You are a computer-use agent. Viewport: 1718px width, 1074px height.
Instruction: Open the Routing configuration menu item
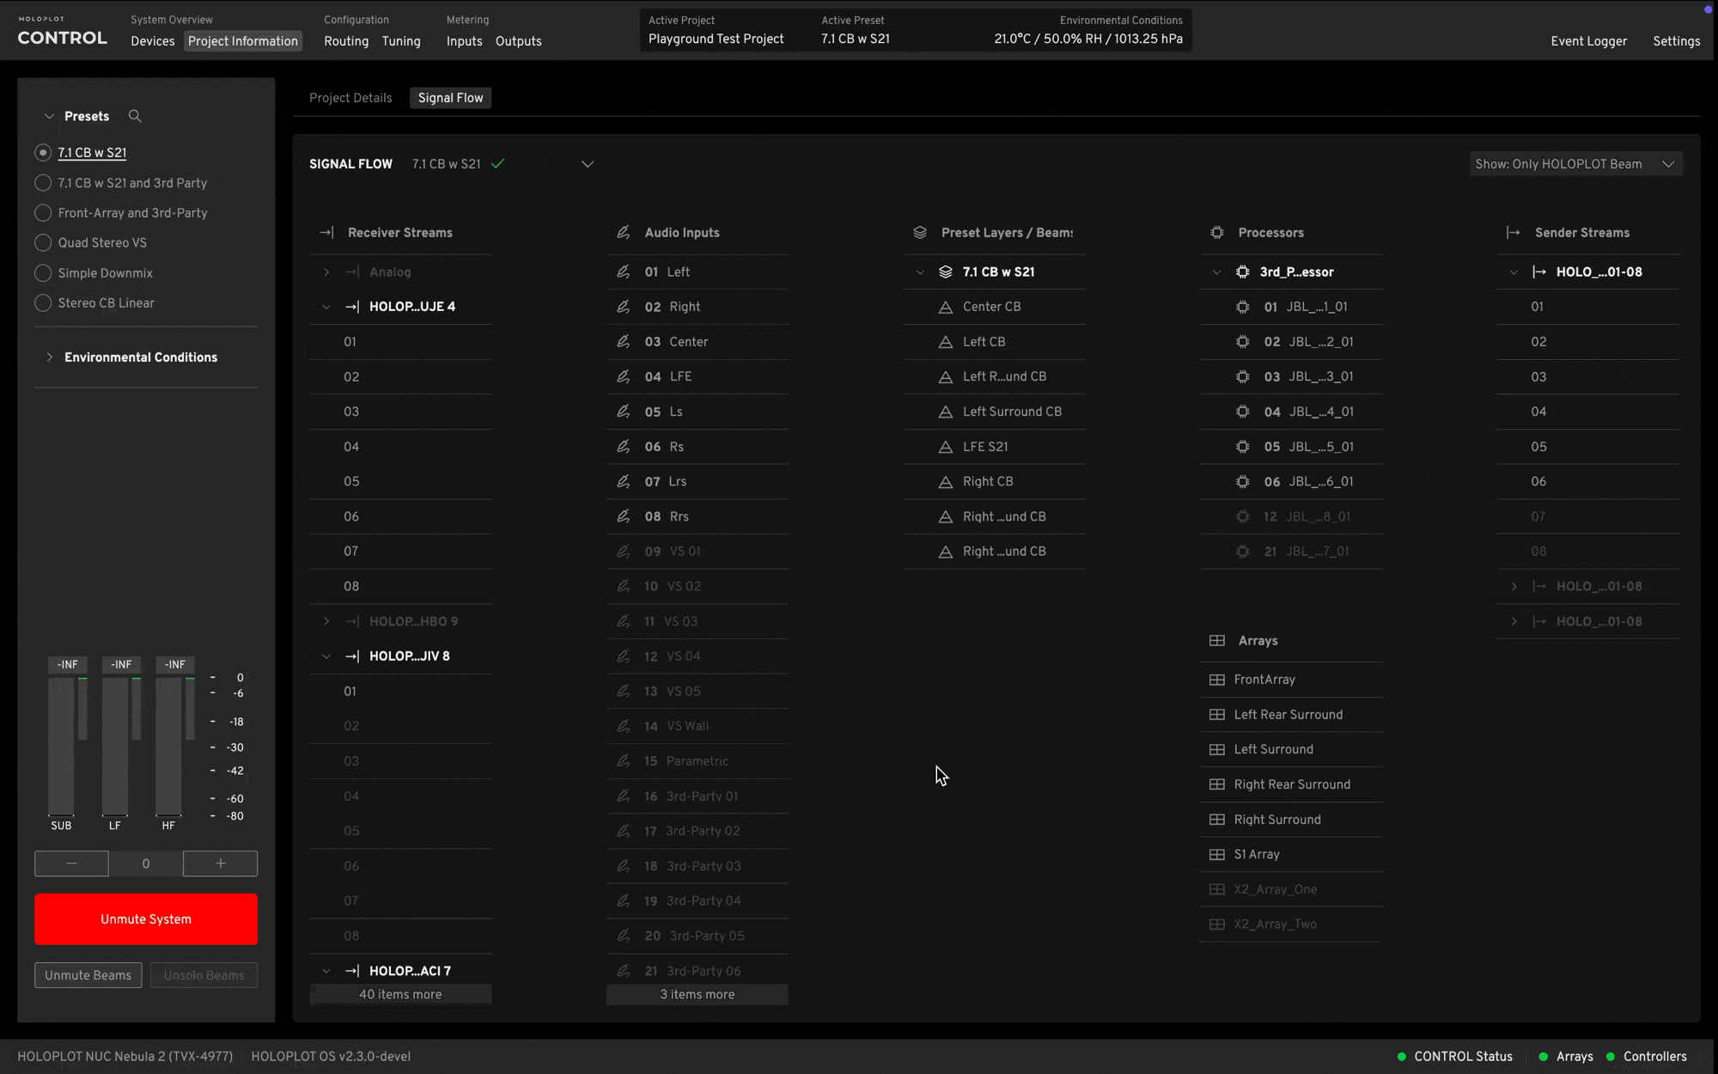coord(346,41)
